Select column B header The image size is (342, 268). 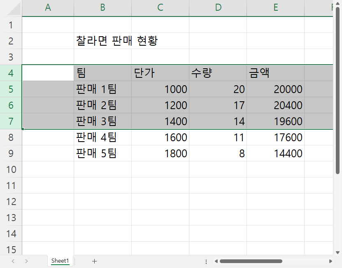103,8
